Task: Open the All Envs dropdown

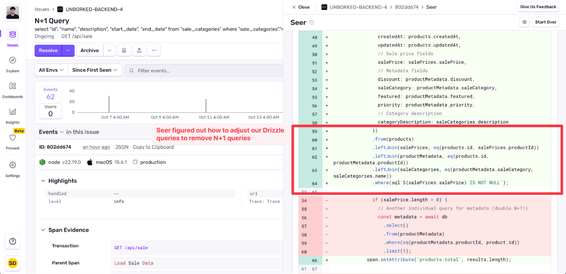Action: (x=51, y=70)
